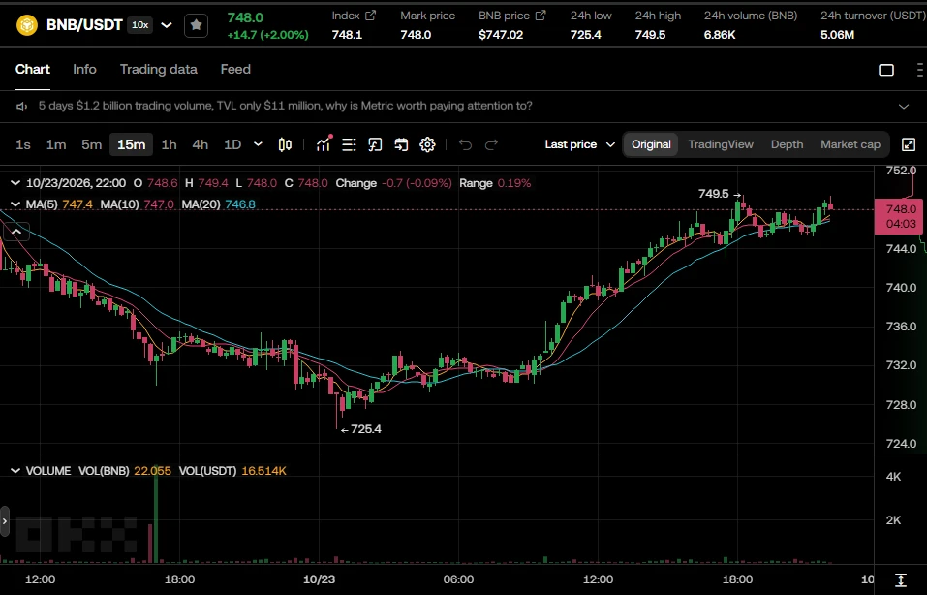Open more timeframes dropdown after 1D

point(258,144)
